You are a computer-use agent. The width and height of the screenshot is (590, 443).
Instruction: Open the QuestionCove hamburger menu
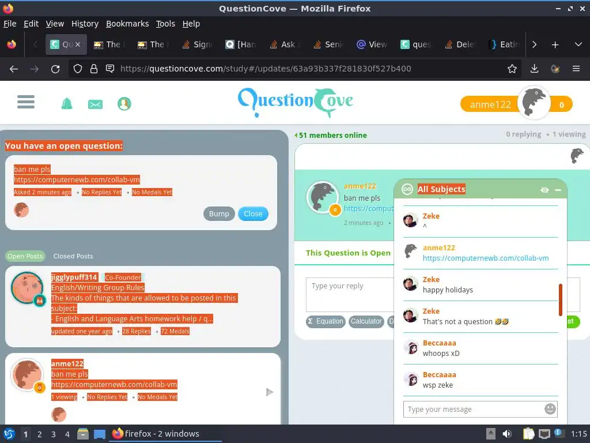[x=26, y=102]
